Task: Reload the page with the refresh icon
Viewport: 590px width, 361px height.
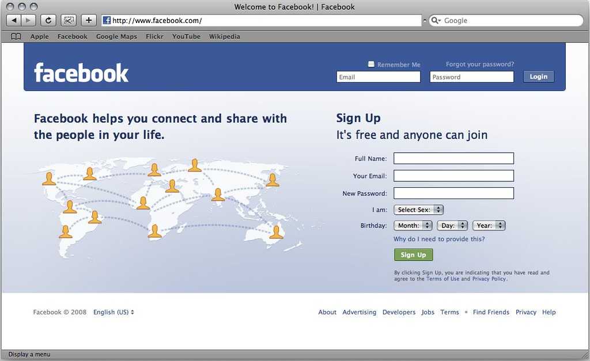Action: point(48,20)
